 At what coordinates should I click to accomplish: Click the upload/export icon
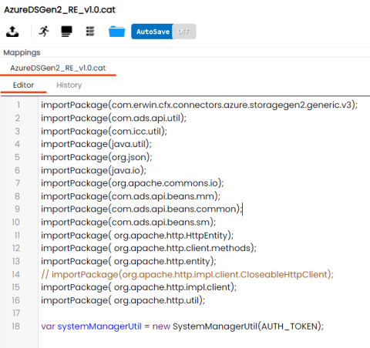tap(12, 32)
